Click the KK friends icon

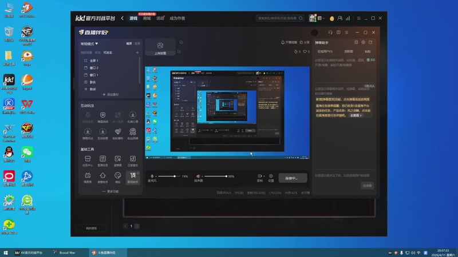pyautogui.click(x=339, y=18)
